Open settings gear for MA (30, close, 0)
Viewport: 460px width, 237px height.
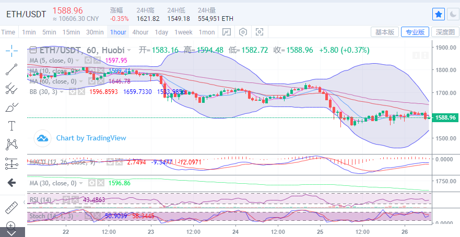coord(92,183)
